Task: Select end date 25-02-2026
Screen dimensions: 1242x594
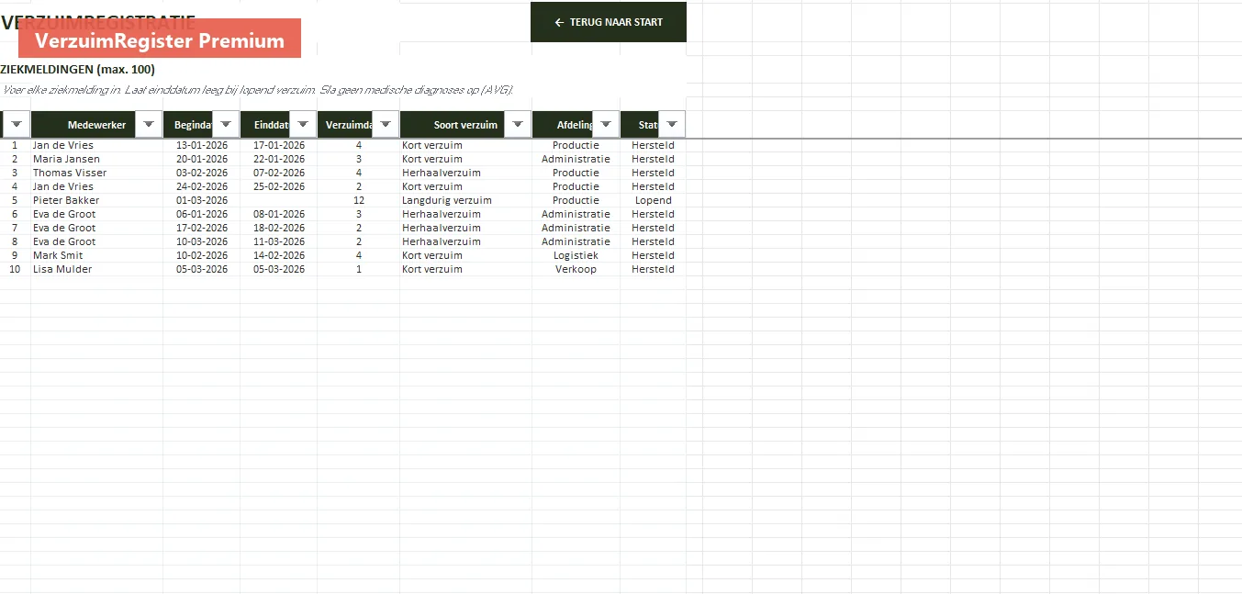Action: click(x=279, y=186)
